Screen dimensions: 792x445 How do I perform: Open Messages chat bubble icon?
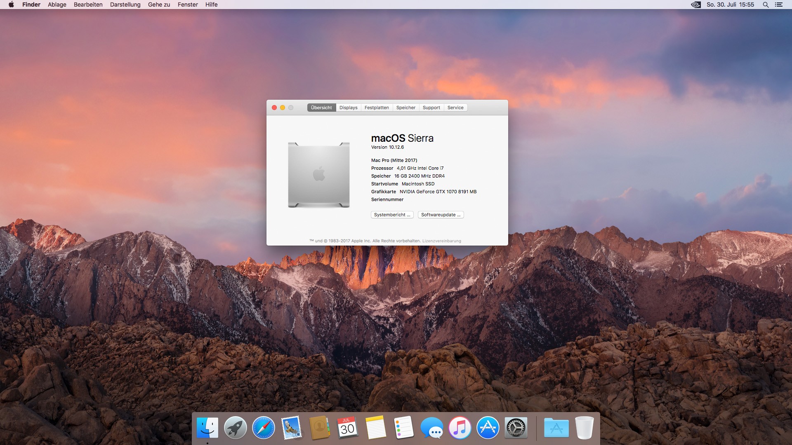[431, 428]
